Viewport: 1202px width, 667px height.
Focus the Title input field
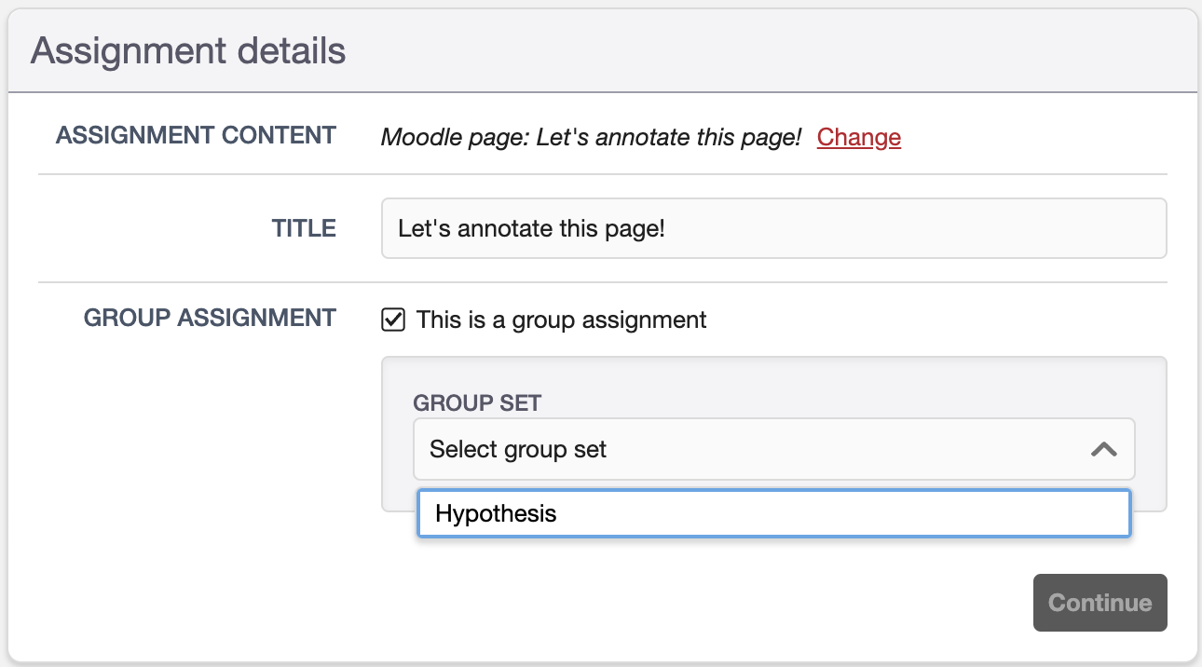(x=773, y=228)
